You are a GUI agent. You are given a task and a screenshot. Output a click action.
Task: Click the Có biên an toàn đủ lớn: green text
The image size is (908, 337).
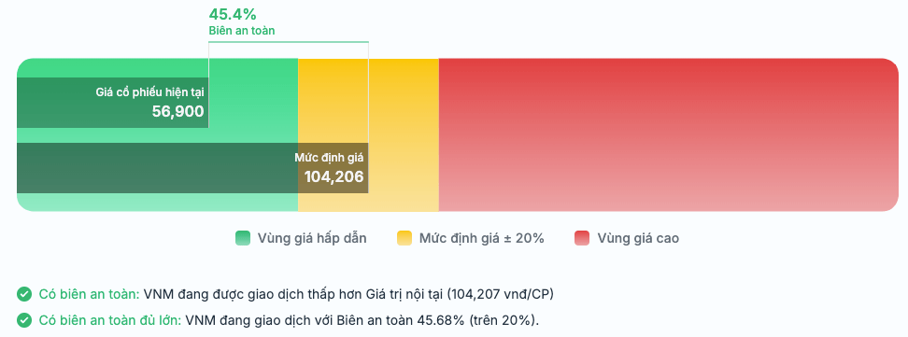click(x=110, y=320)
